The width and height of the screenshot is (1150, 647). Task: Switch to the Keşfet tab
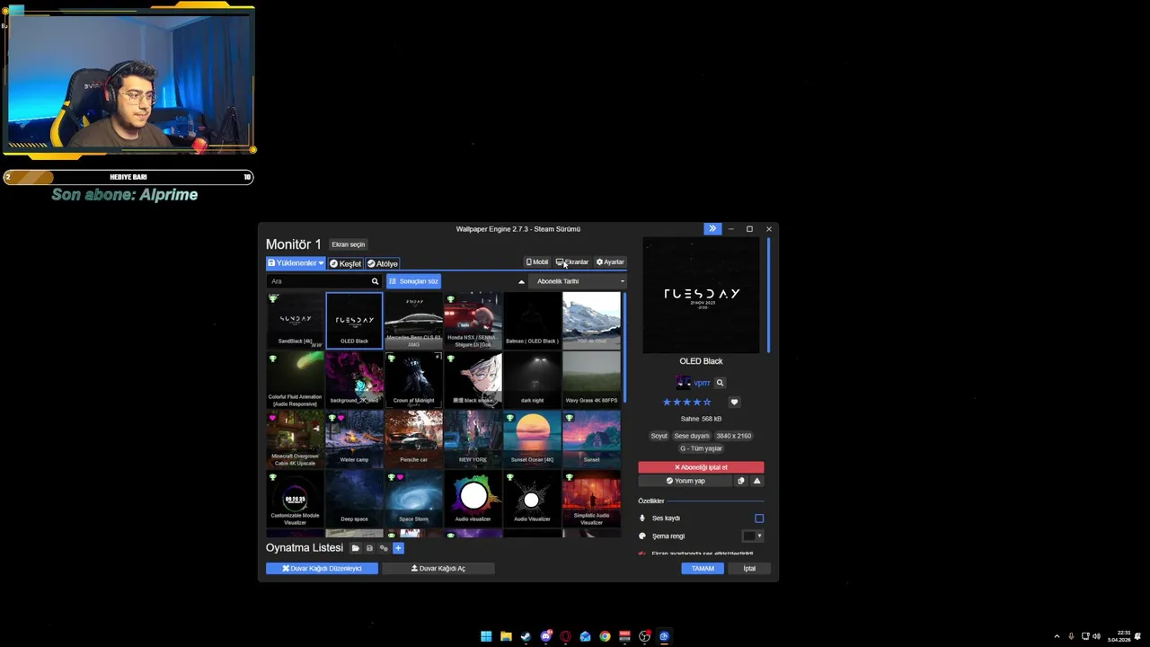point(345,263)
